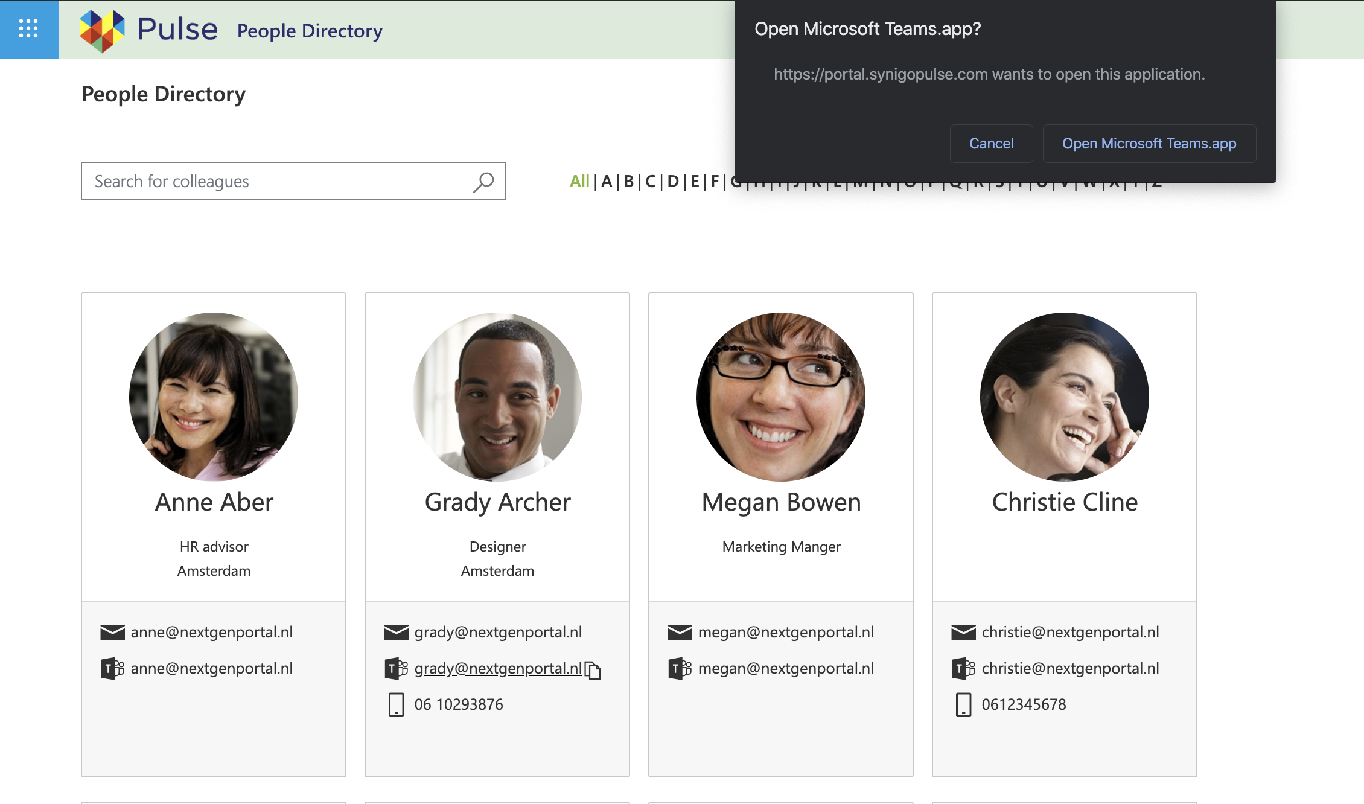The image size is (1364, 804).
Task: Open People Directory header link
Action: (x=310, y=31)
